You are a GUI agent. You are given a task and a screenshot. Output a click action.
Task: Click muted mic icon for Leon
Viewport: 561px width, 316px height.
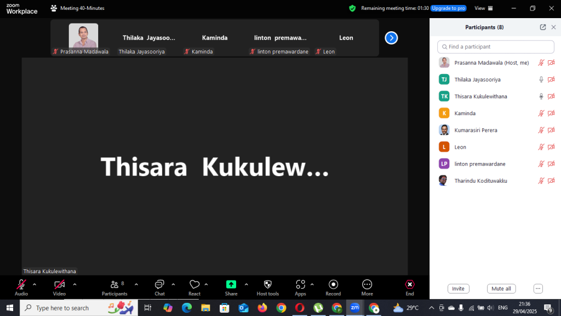pos(541,147)
